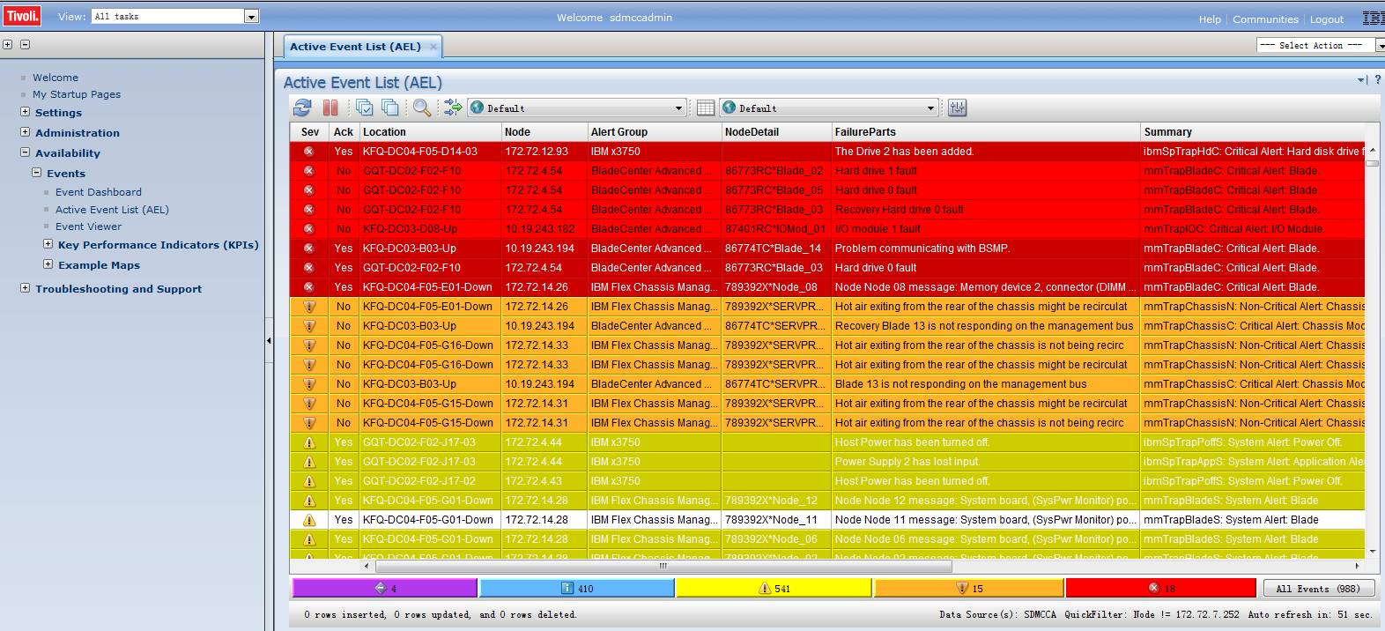Sort by the Alert Group column
The height and width of the screenshot is (631, 1385).
coord(655,132)
